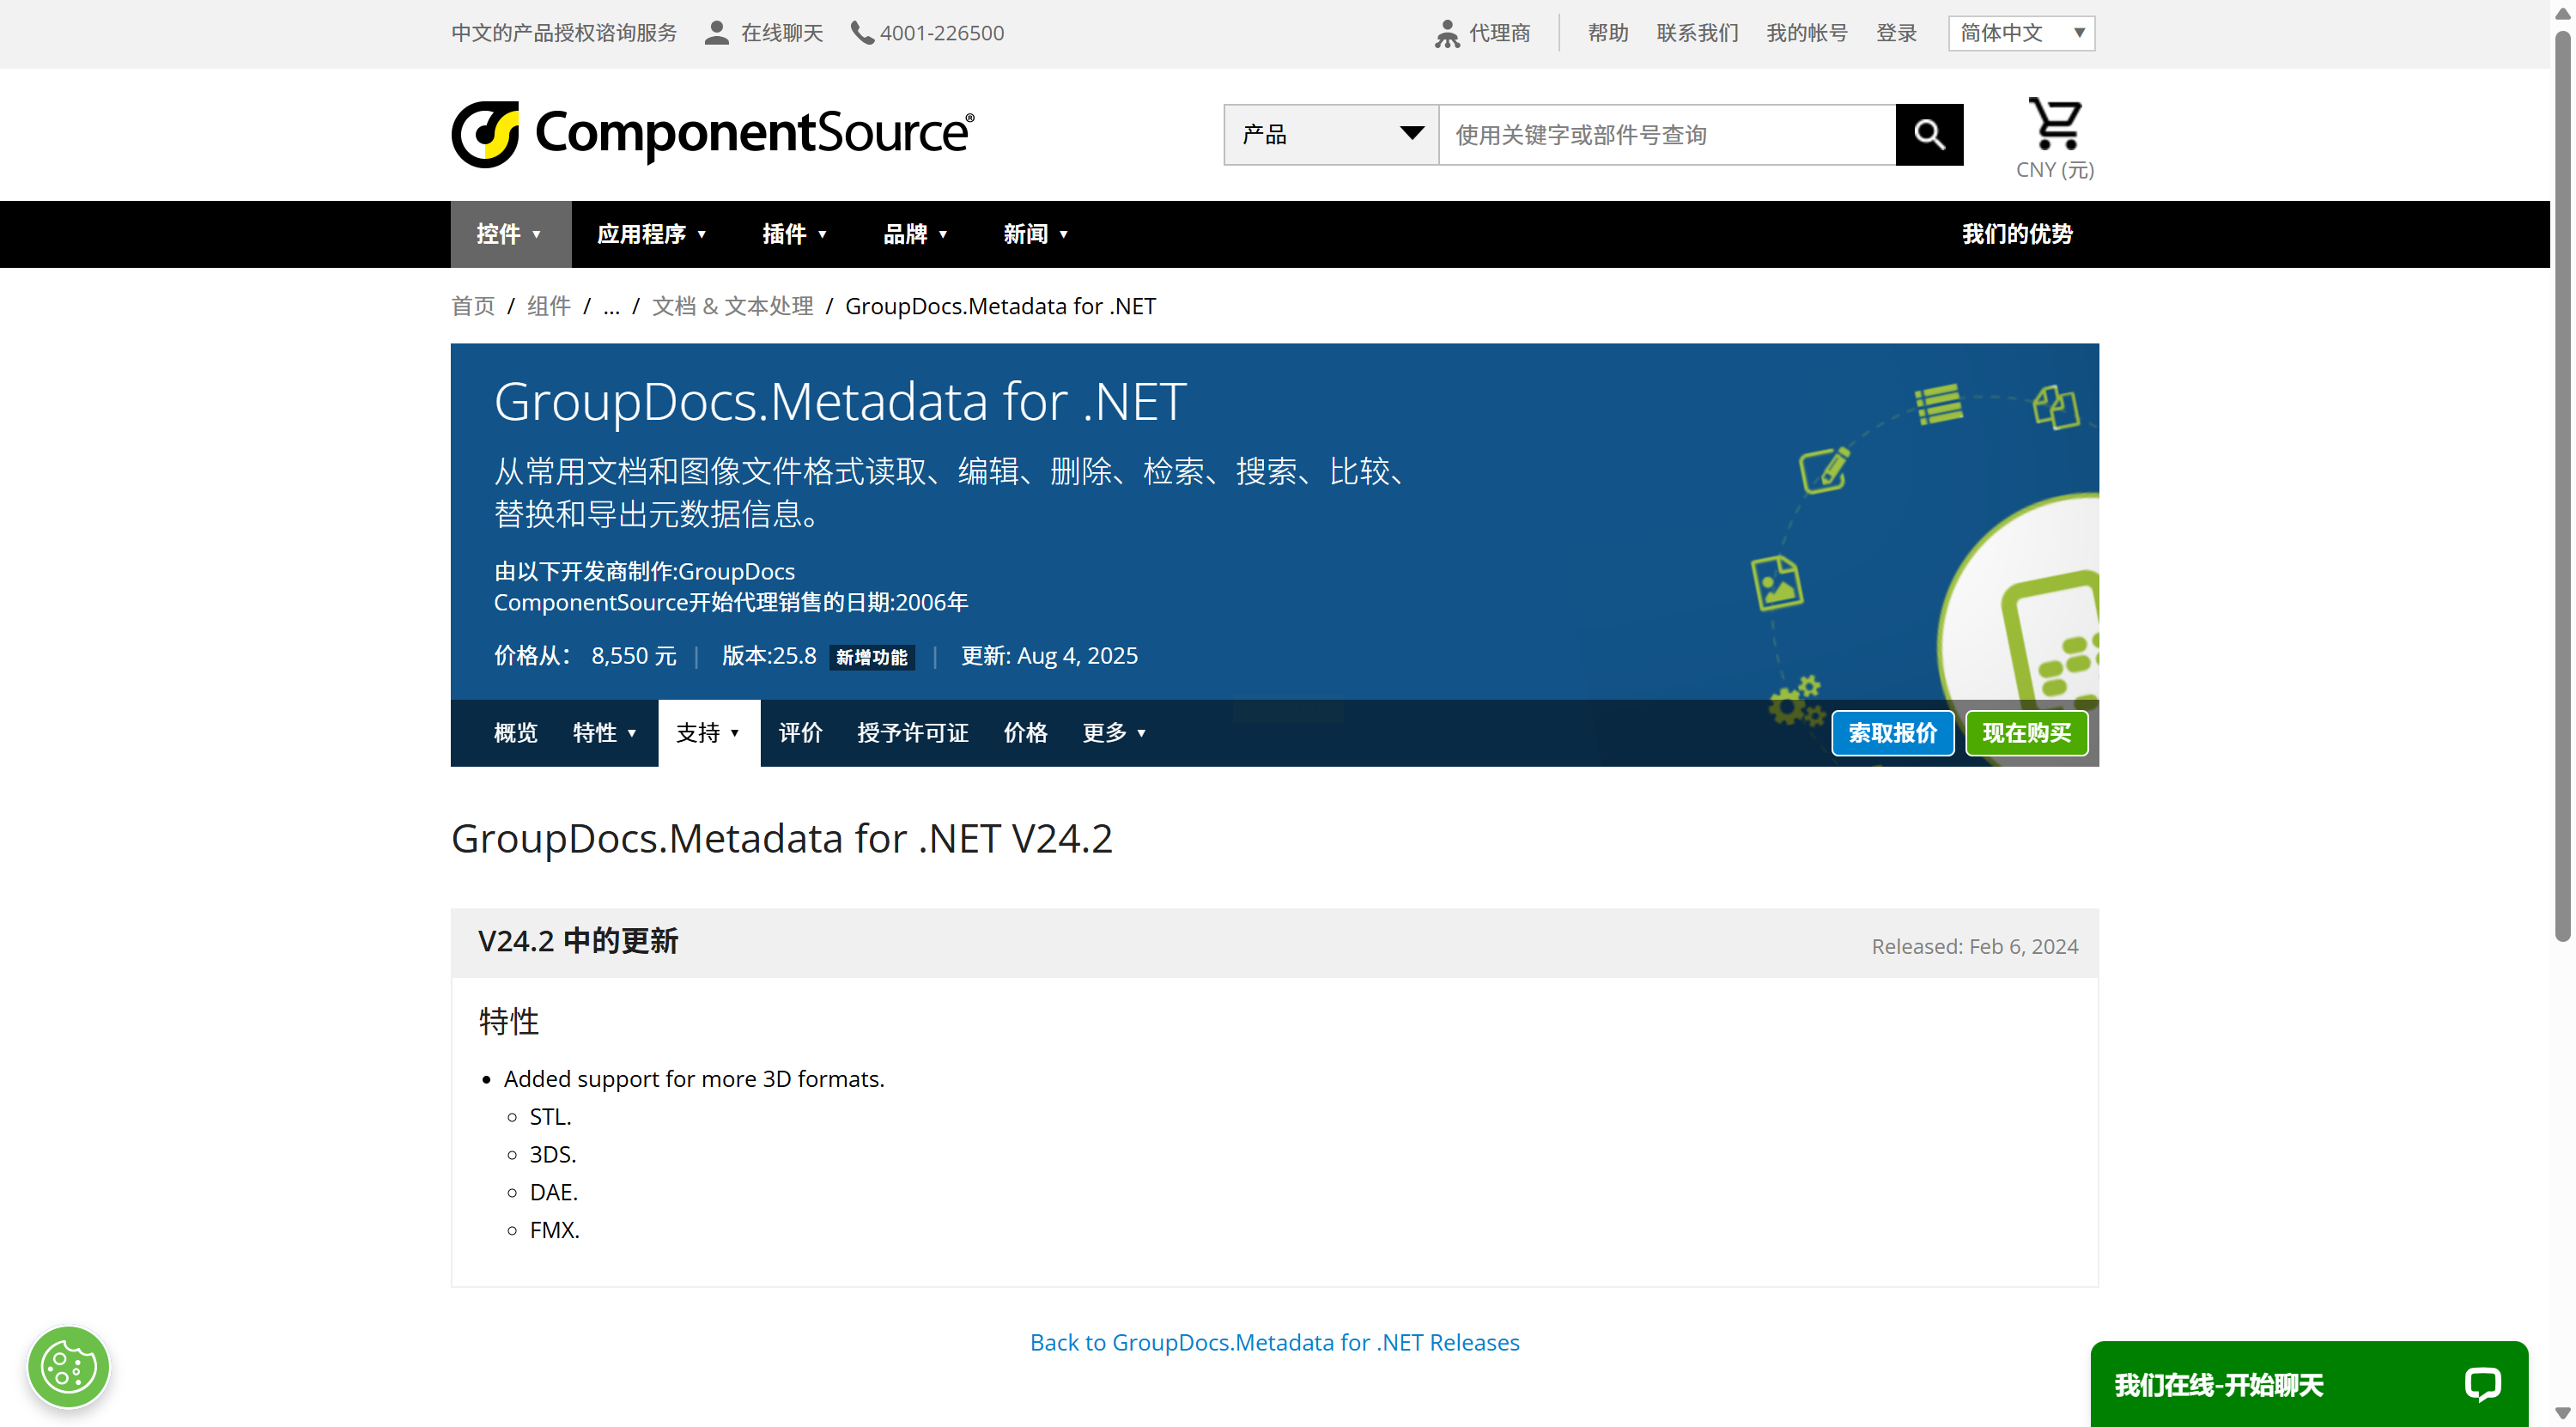Click the scrollbar down arrow

tap(2562, 1412)
